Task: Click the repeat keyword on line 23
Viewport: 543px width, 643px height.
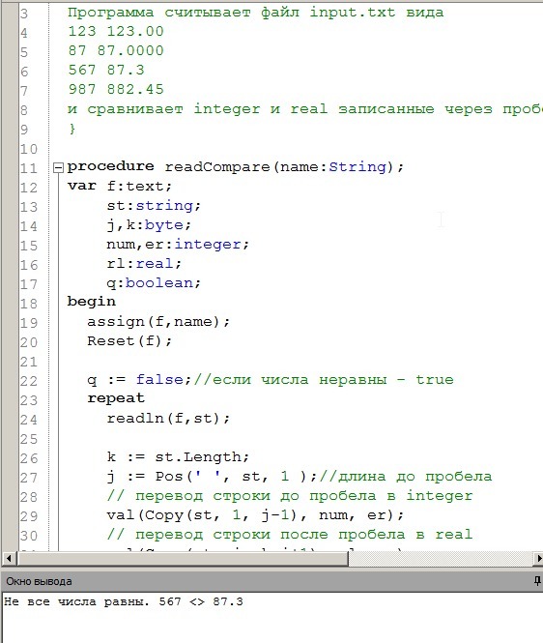Action: coord(116,398)
